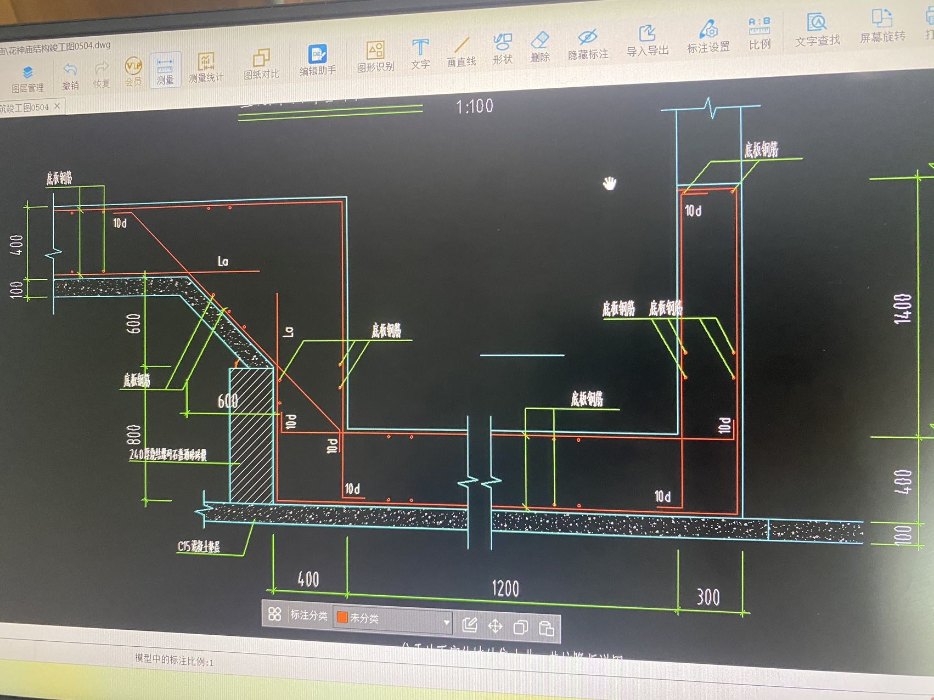Click the 标注分类 grid icon
934x700 pixels.
275,614
